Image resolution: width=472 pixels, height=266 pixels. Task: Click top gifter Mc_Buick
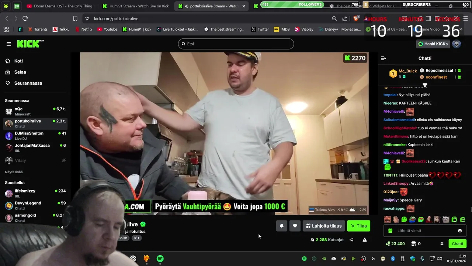pos(407,71)
